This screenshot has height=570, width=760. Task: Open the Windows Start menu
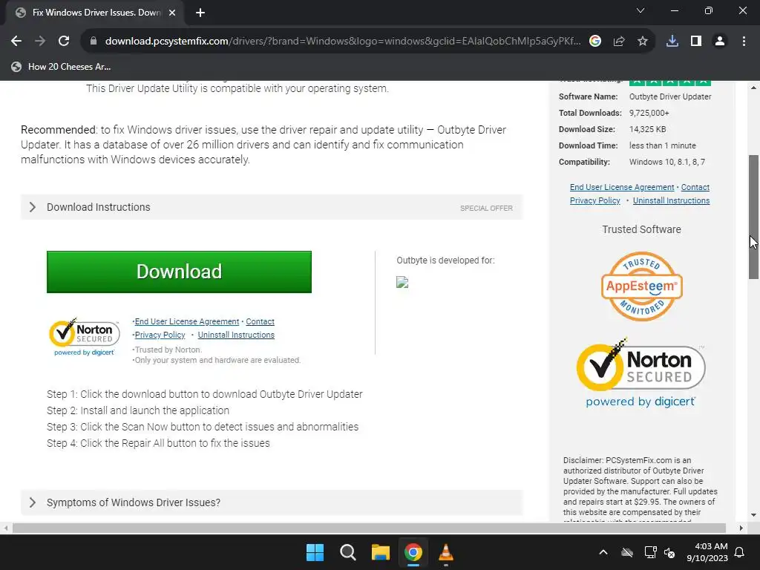pos(315,552)
